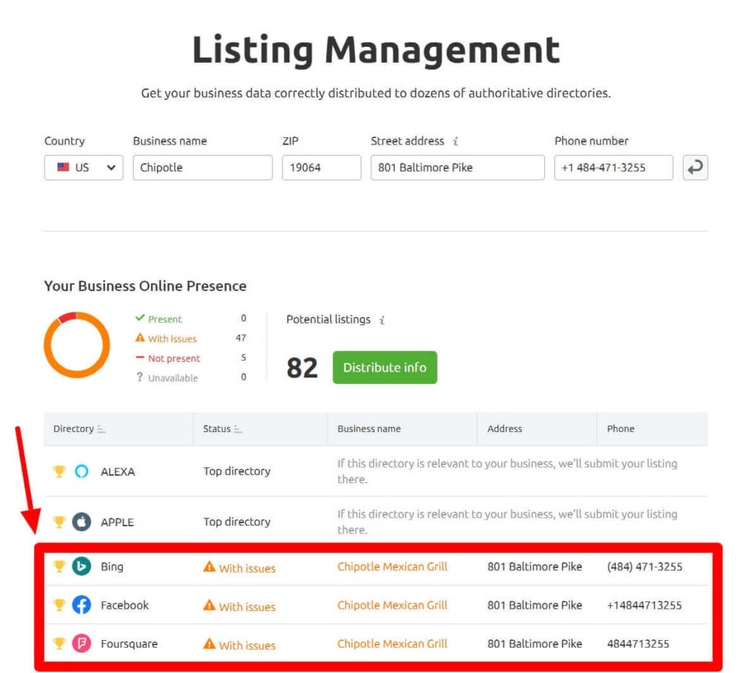Click the Not present legend label
748x673 pixels.
click(x=174, y=358)
